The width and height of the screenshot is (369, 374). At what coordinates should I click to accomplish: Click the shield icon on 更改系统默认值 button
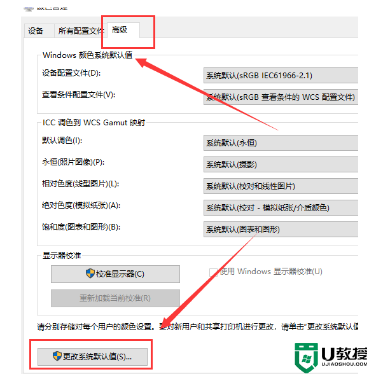point(57,356)
